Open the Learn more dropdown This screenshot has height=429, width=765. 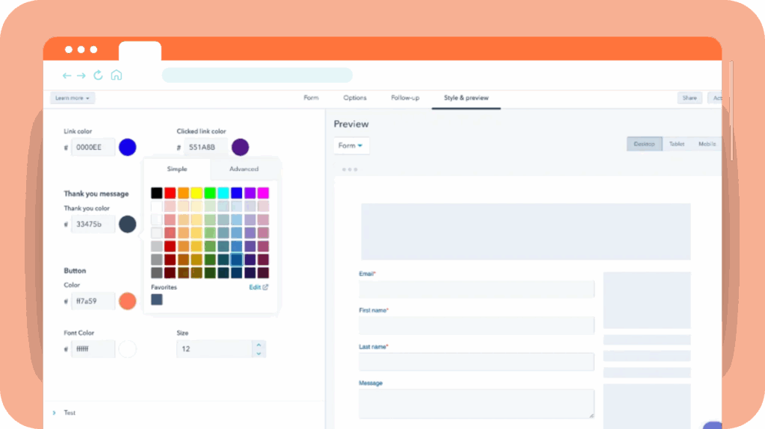72,98
